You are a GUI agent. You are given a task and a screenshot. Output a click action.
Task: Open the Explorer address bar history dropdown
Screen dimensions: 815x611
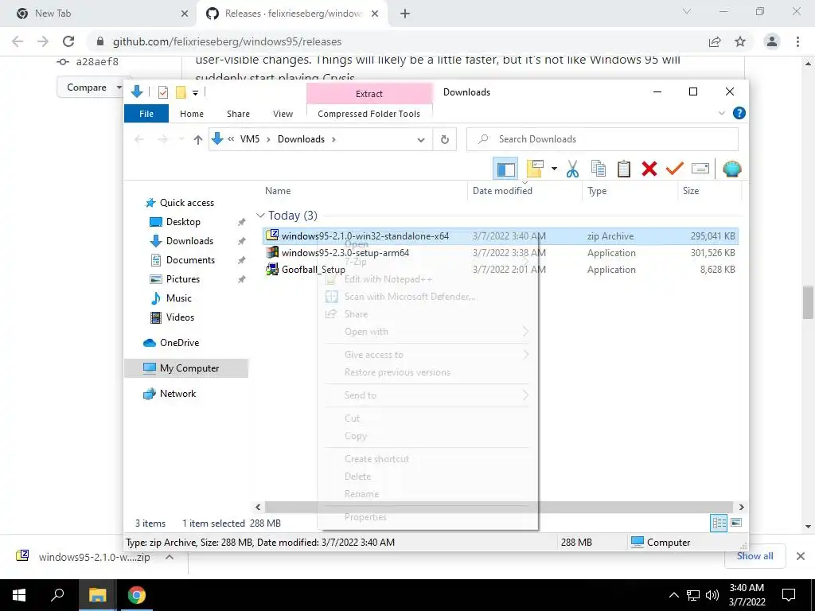(421, 139)
